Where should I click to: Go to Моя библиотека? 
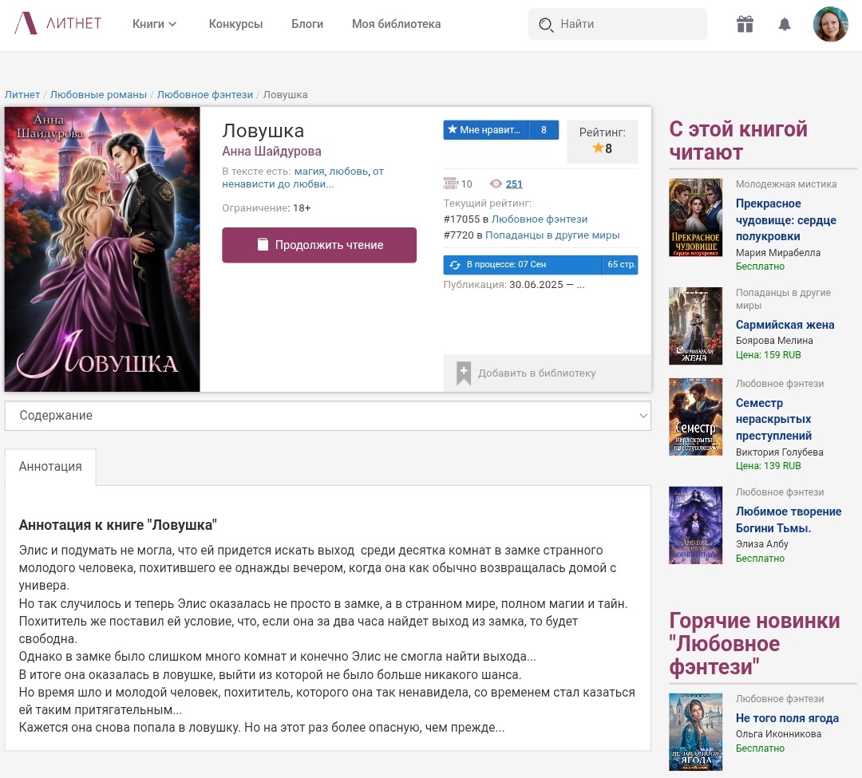coord(397,24)
